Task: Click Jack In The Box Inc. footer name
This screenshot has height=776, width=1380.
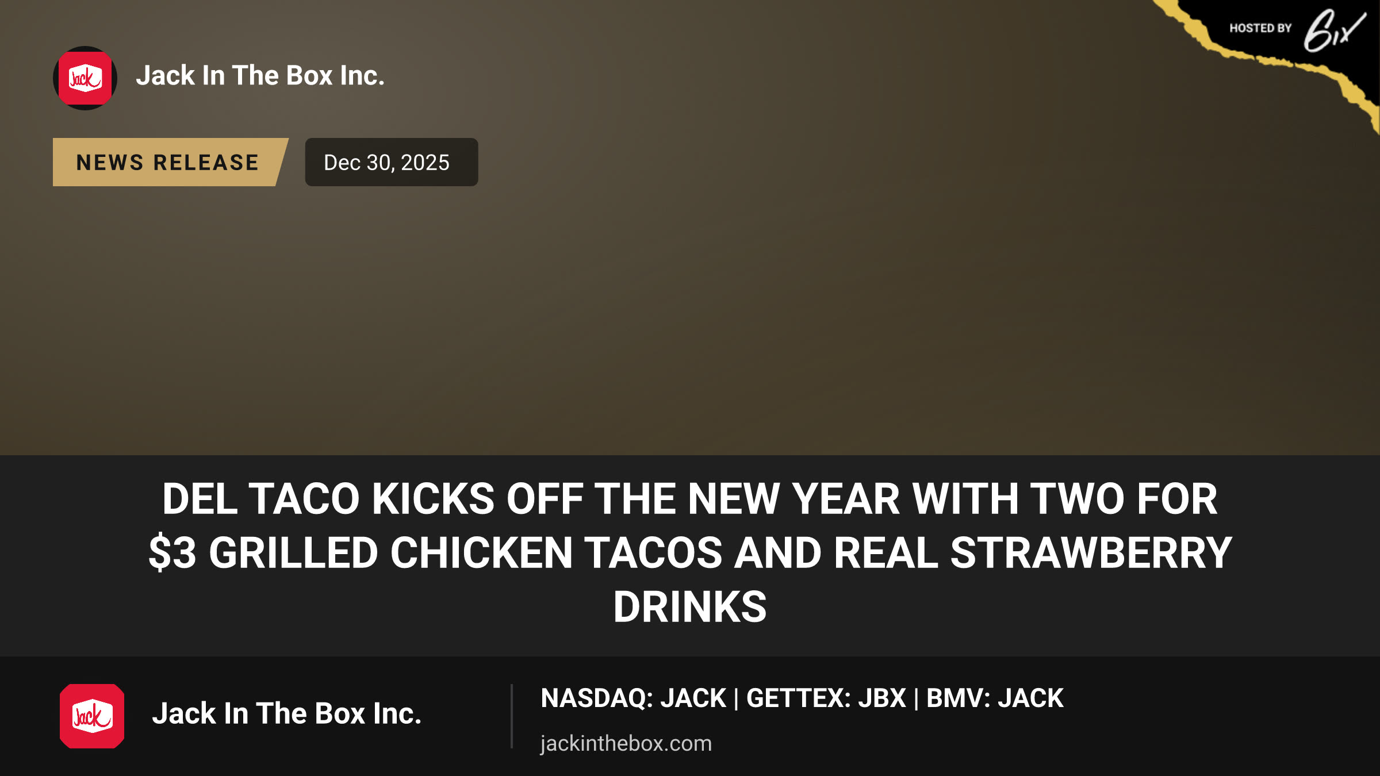Action: (x=286, y=714)
